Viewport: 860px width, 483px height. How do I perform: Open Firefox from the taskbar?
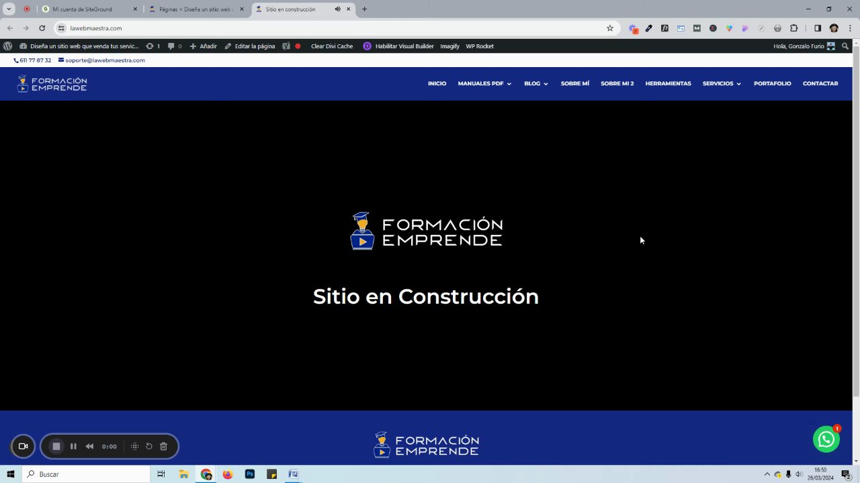point(228,474)
